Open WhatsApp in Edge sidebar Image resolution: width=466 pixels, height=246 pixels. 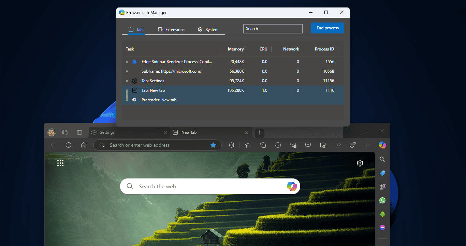click(x=382, y=200)
